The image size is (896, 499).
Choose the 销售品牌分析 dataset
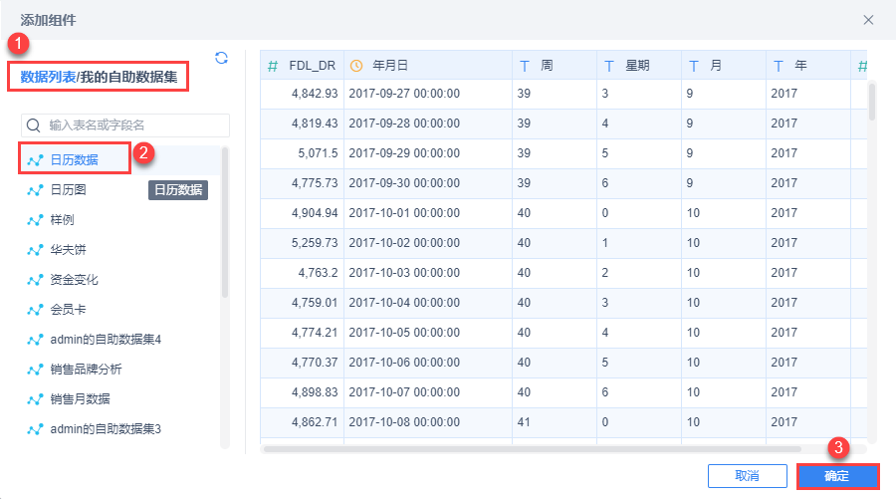tap(86, 370)
